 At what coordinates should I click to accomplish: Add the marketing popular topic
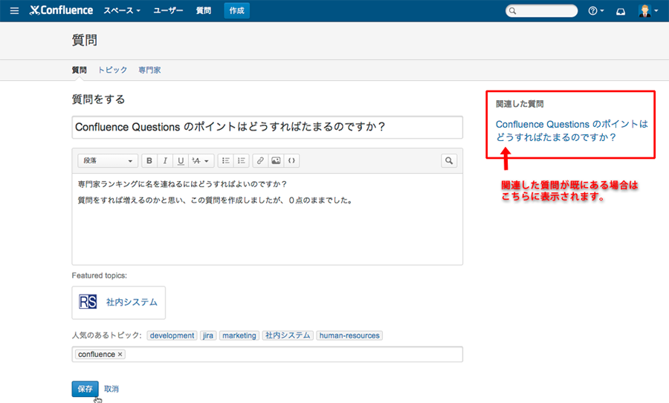point(239,335)
